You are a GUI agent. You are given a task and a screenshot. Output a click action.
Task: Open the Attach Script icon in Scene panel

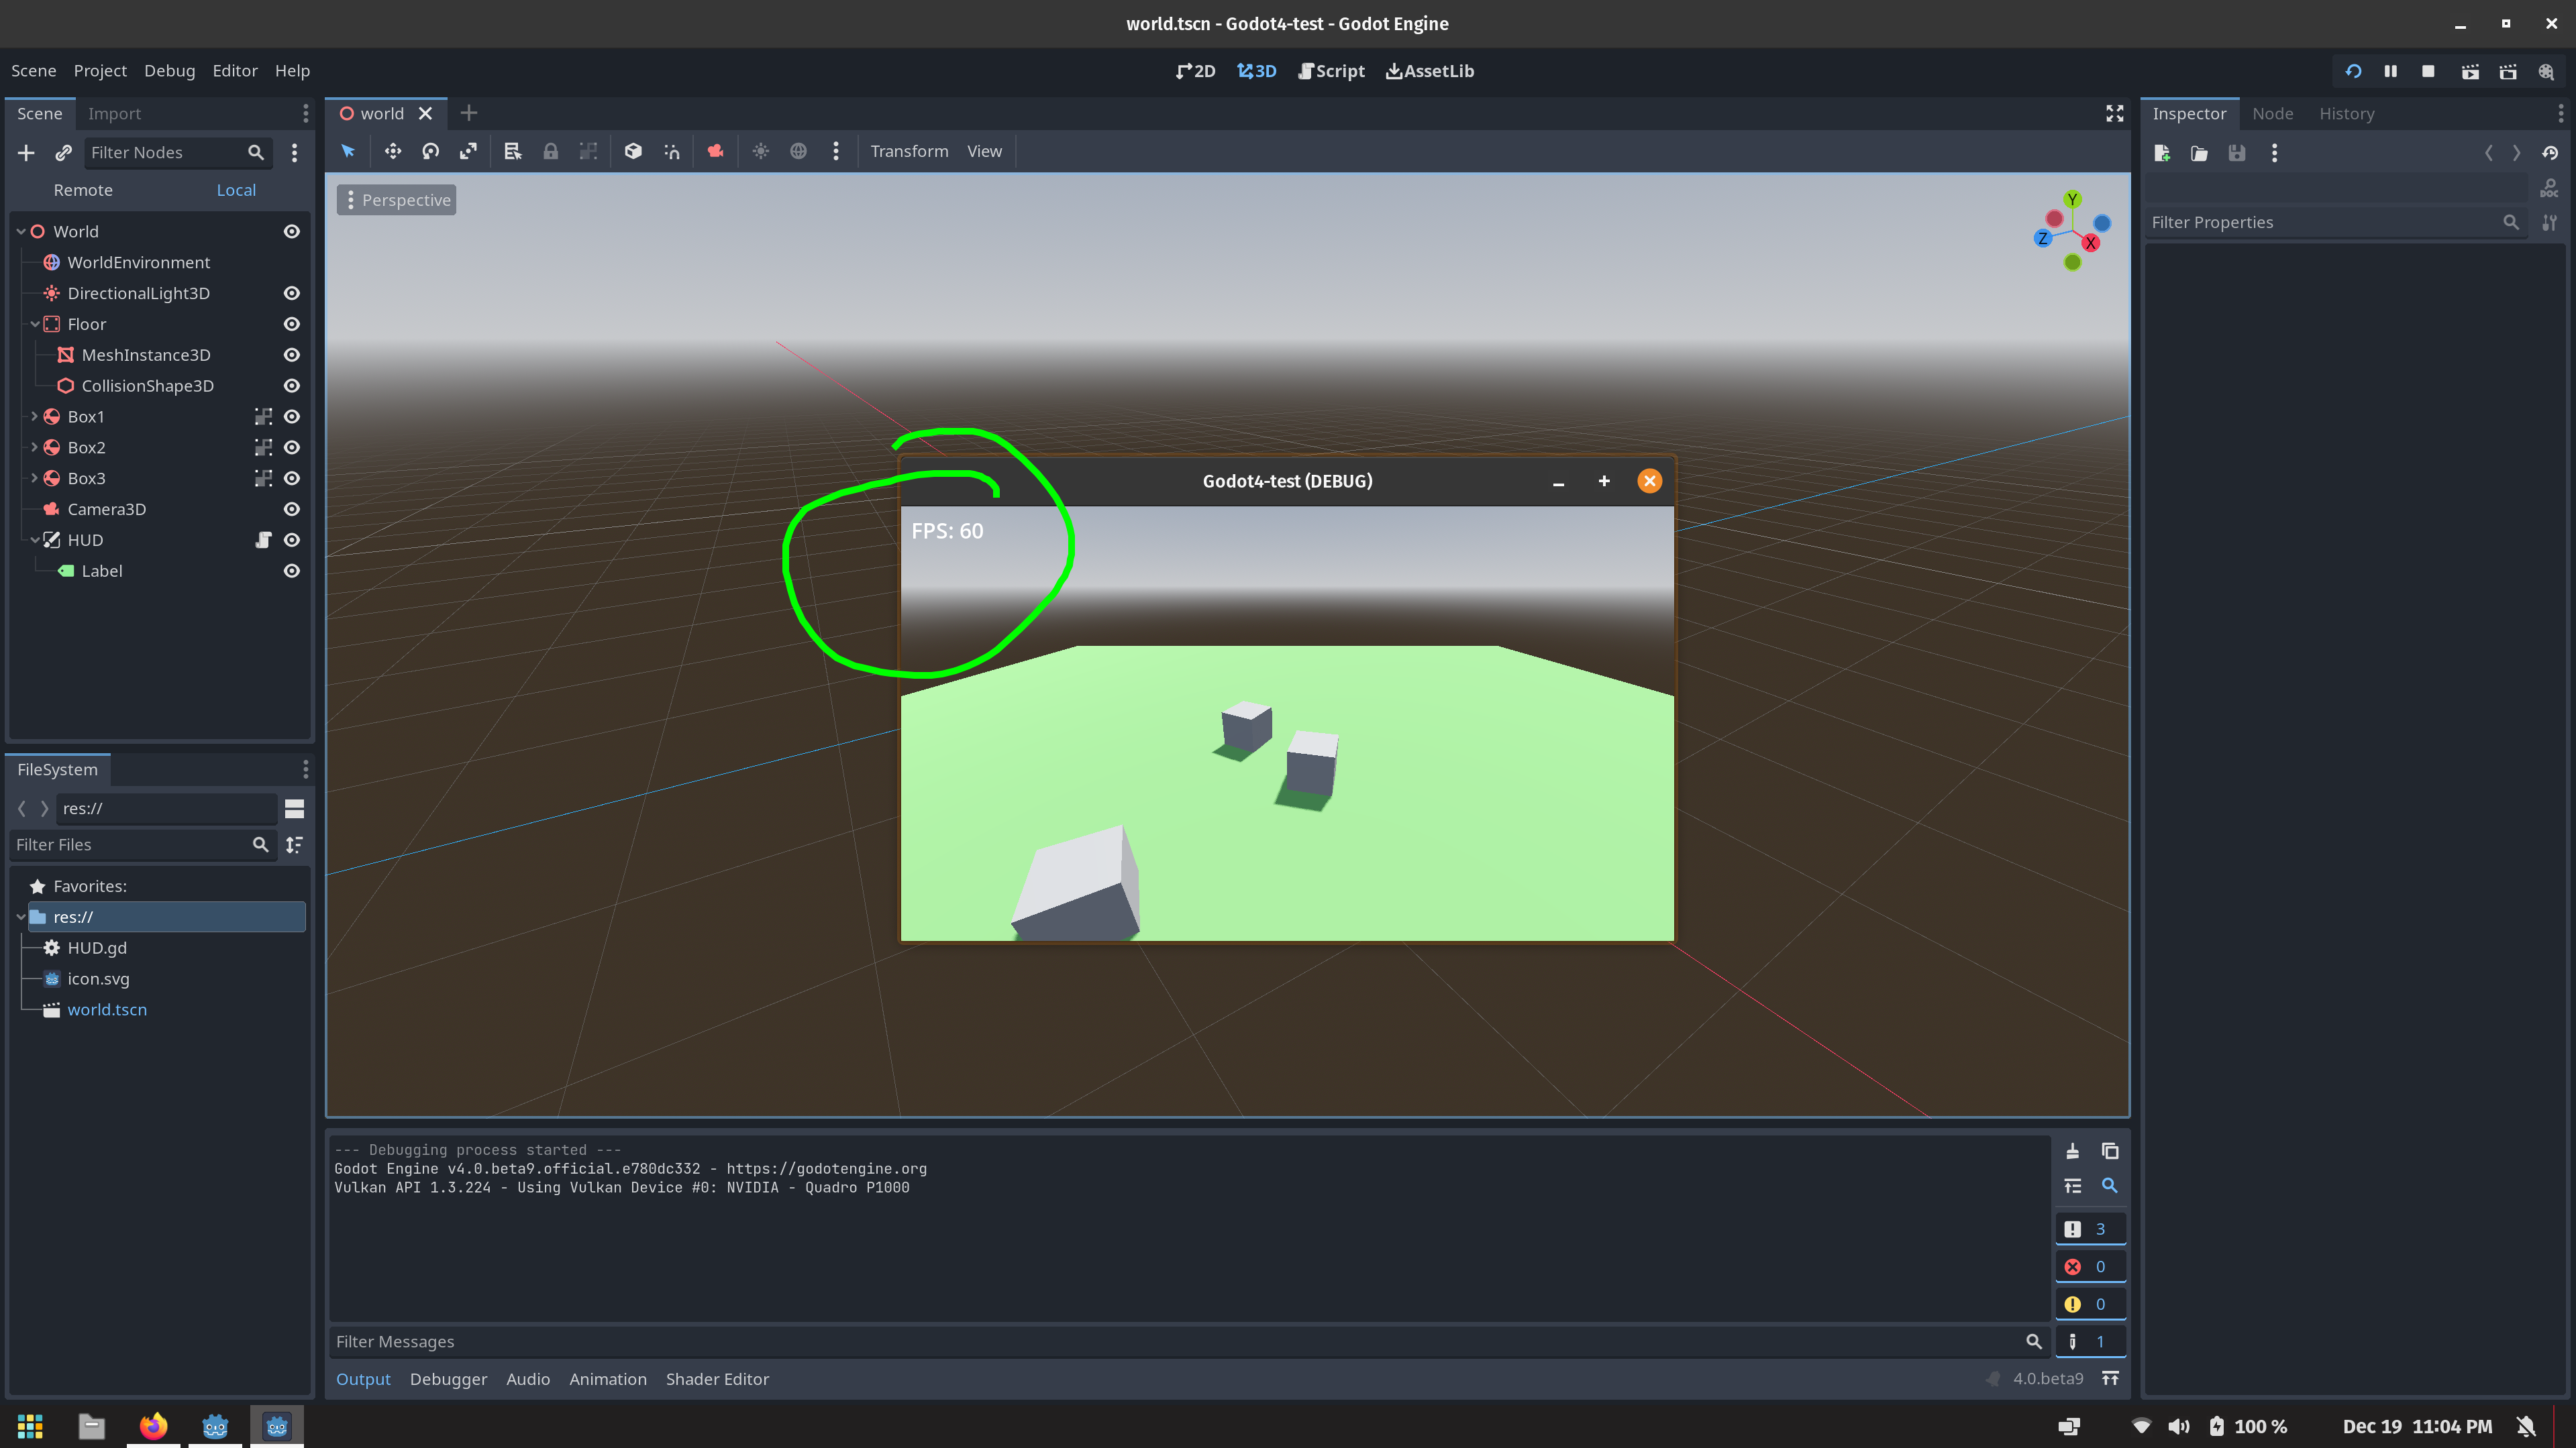coord(63,152)
